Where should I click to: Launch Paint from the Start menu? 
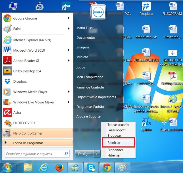pos(37,29)
